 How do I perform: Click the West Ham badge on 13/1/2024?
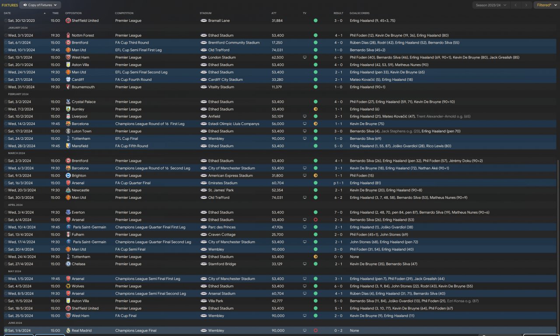68,57
